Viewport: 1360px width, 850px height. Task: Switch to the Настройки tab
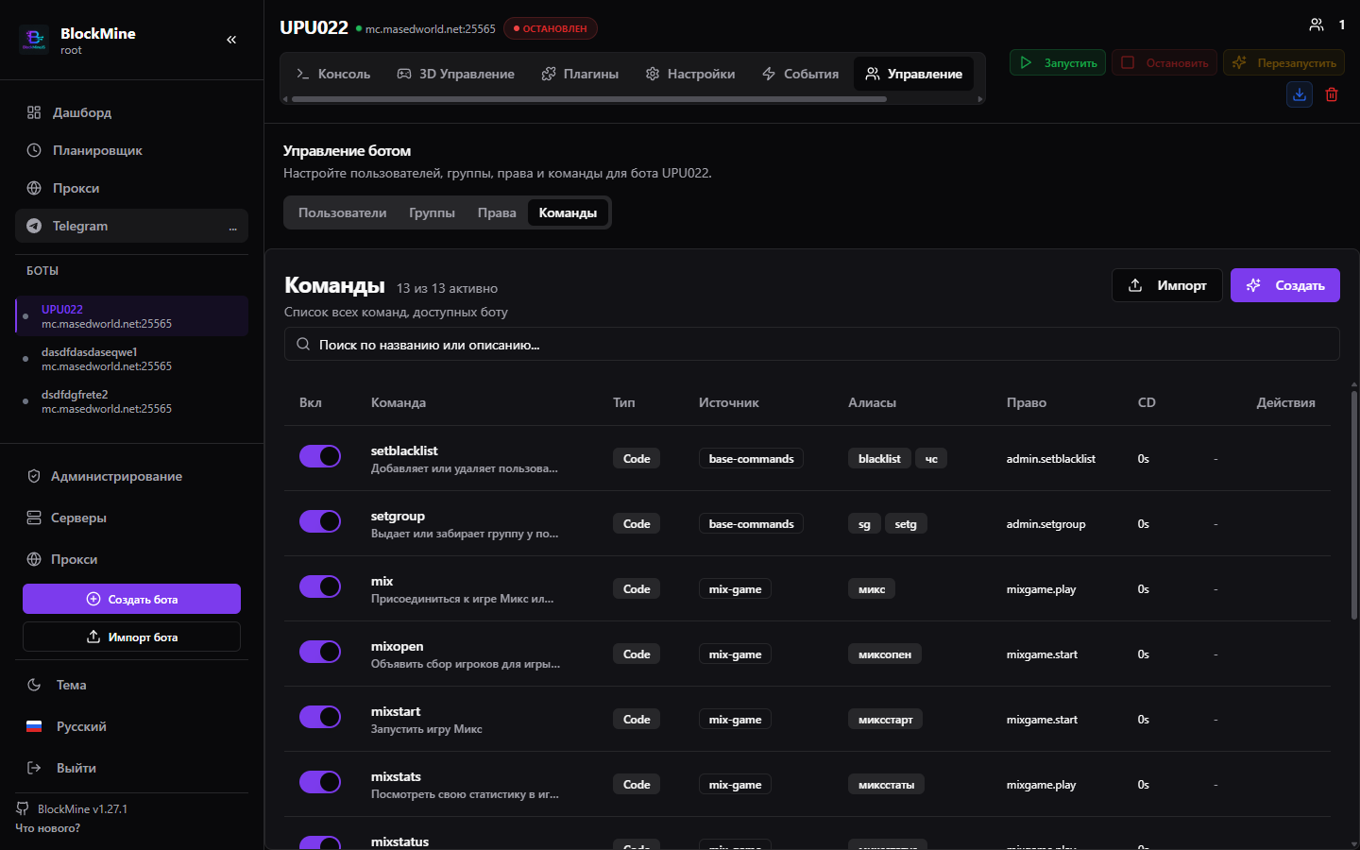coord(690,74)
